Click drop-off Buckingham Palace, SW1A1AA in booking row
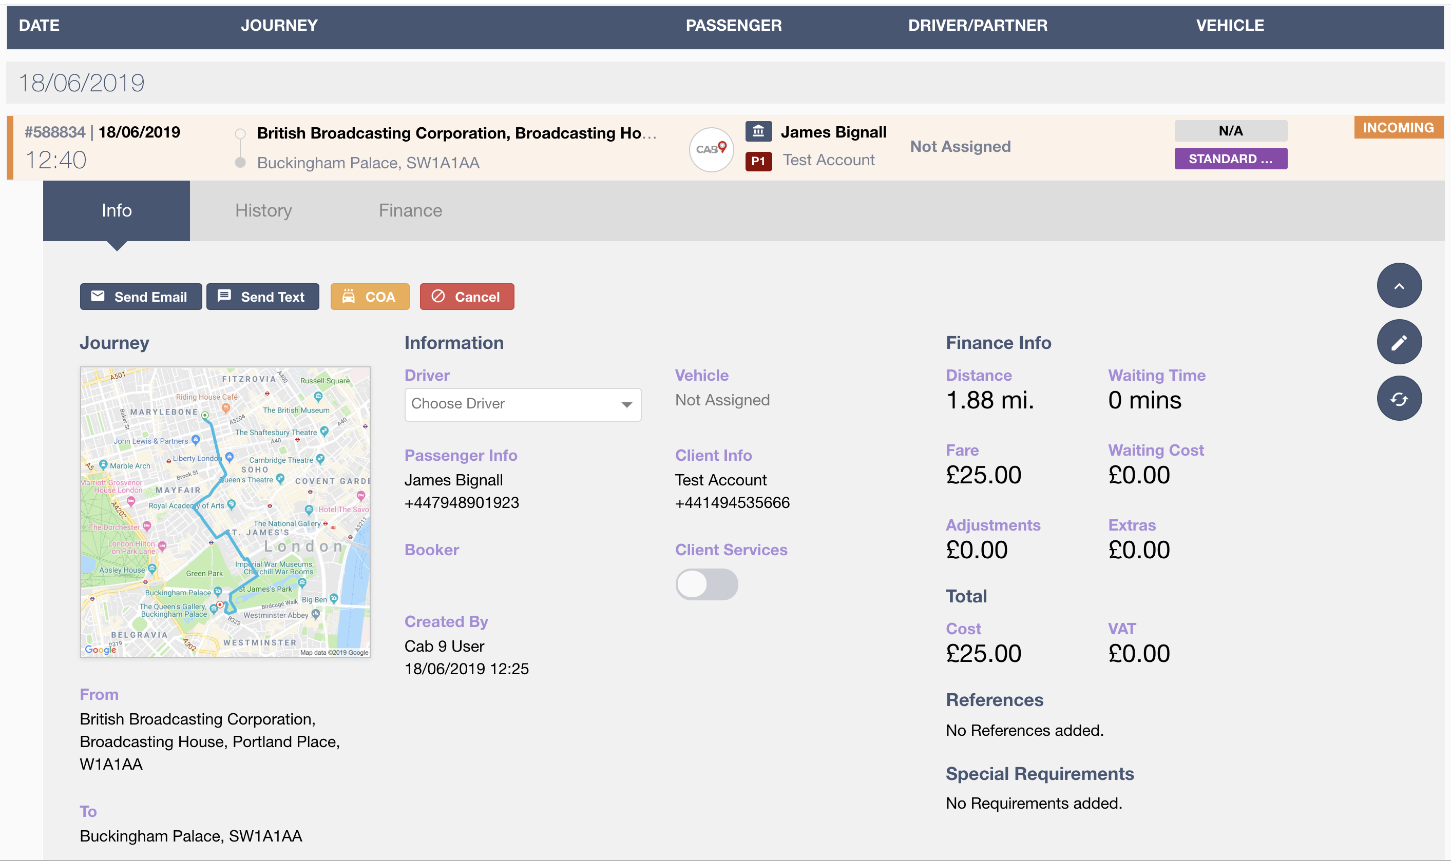The width and height of the screenshot is (1451, 861). pyautogui.click(x=368, y=163)
